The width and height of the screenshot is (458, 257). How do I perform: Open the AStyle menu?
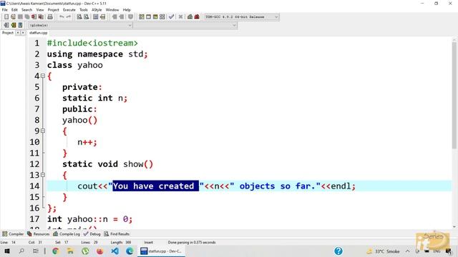point(97,9)
